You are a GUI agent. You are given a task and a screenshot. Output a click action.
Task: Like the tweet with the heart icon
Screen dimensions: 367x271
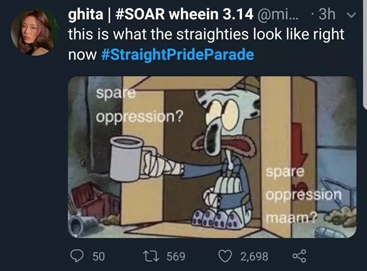point(225,256)
